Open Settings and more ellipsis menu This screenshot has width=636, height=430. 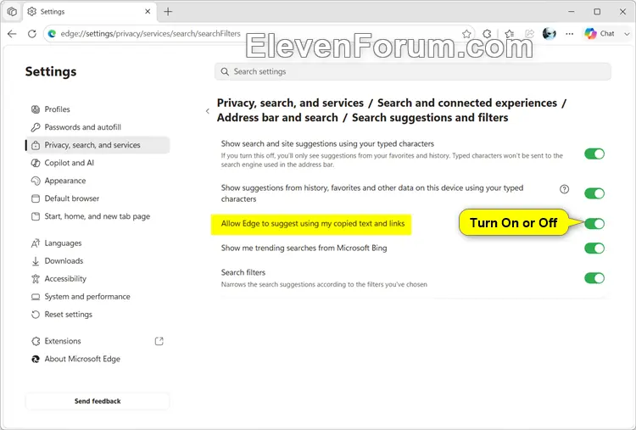[570, 34]
